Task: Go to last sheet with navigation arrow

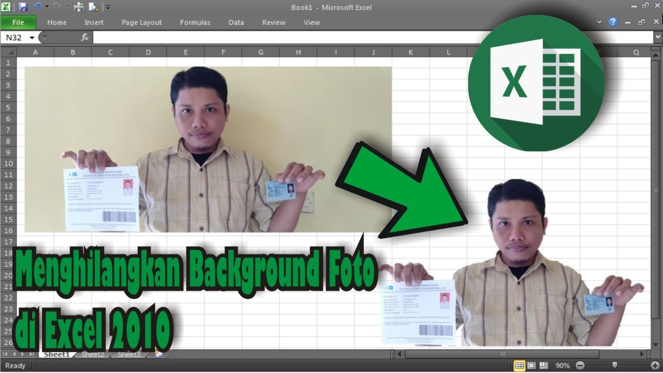Action: coord(32,354)
